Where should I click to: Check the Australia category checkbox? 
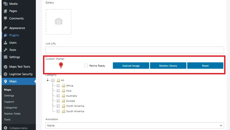tap(58, 96)
